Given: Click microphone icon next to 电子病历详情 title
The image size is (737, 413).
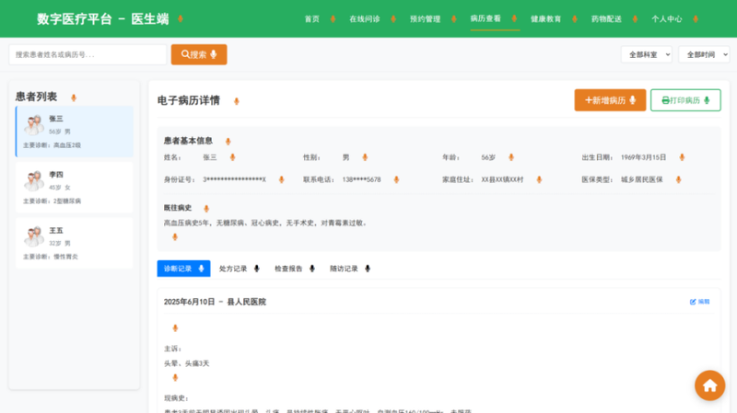Looking at the screenshot, I should click(x=236, y=101).
